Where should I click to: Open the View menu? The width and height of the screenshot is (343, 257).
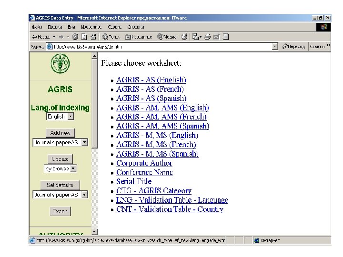(71, 27)
